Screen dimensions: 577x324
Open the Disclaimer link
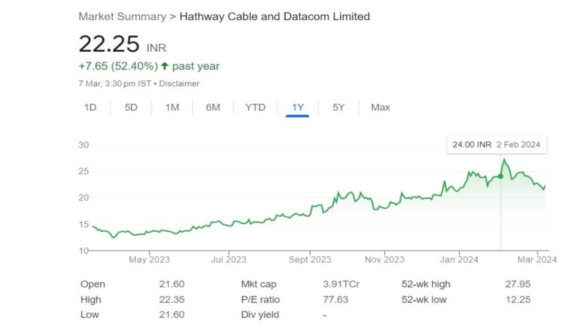[179, 83]
